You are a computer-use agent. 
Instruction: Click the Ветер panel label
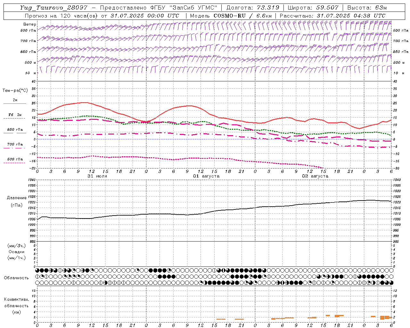pyautogui.click(x=30, y=24)
